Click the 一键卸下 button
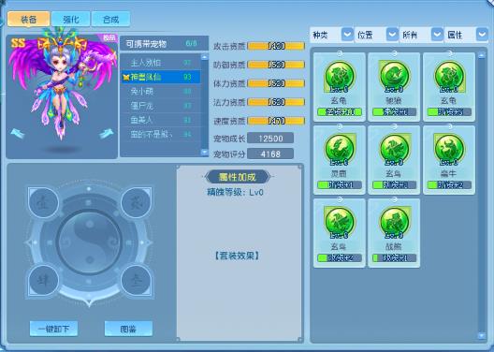Screen dimensions: 494x352 tap(53, 329)
